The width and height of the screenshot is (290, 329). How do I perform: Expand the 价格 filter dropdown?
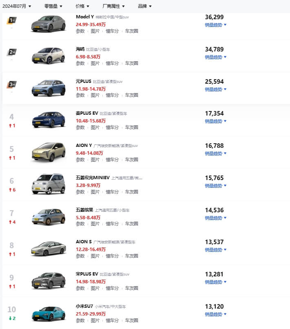82,6
